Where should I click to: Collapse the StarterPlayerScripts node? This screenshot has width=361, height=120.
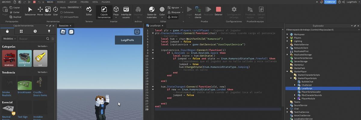click(x=291, y=78)
